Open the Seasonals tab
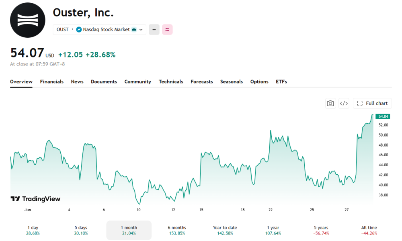This screenshot has height=241, width=402. pyautogui.click(x=232, y=82)
